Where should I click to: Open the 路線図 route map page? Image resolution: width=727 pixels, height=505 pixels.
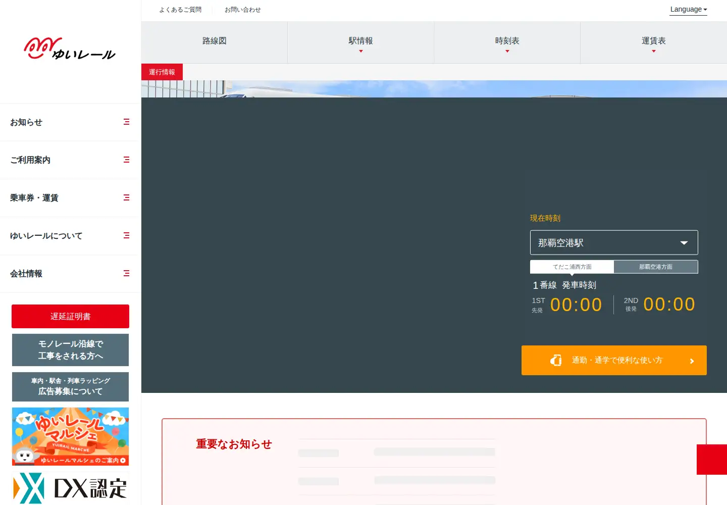point(215,42)
